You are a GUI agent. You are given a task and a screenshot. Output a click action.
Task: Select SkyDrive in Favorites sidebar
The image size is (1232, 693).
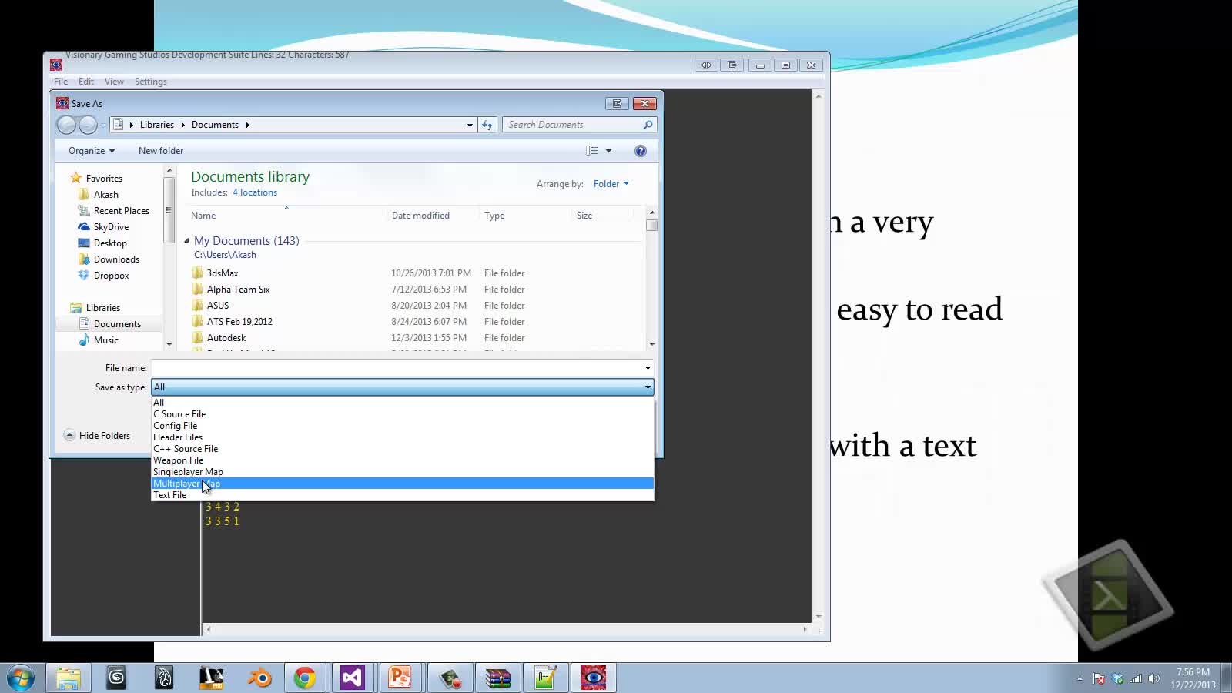point(111,227)
